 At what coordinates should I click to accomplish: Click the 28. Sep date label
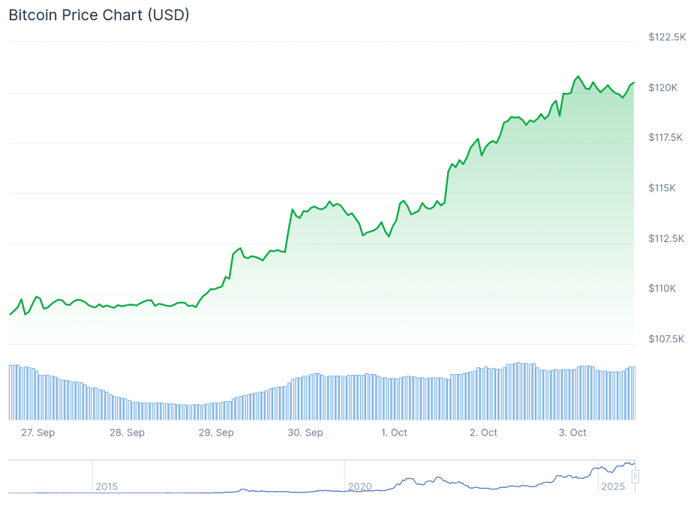coord(127,433)
